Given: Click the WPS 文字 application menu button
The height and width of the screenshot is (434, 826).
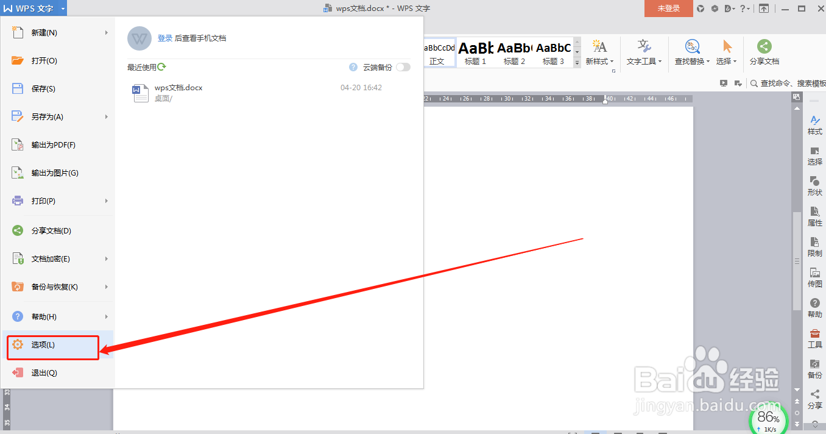Looking at the screenshot, I should (x=29, y=9).
